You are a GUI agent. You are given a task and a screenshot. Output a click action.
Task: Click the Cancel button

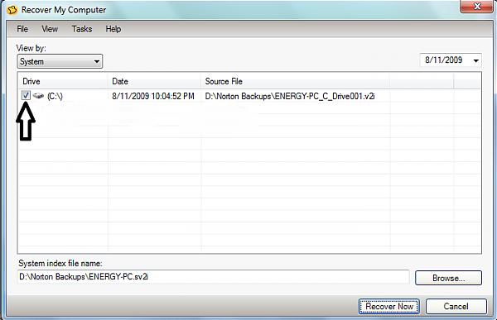pyautogui.click(x=456, y=307)
